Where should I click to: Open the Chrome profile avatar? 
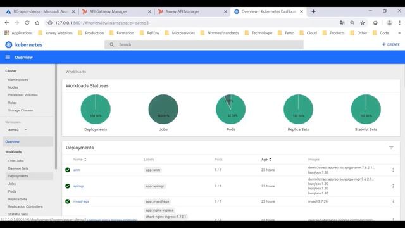point(390,23)
